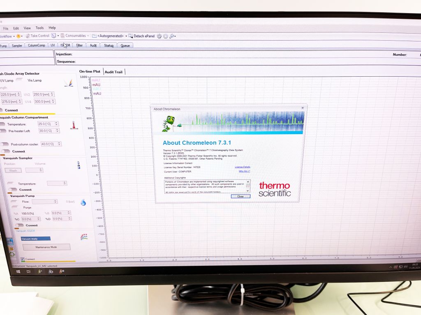Open the Tools menu
Viewport: 421px width, 315px height.
click(39, 28)
